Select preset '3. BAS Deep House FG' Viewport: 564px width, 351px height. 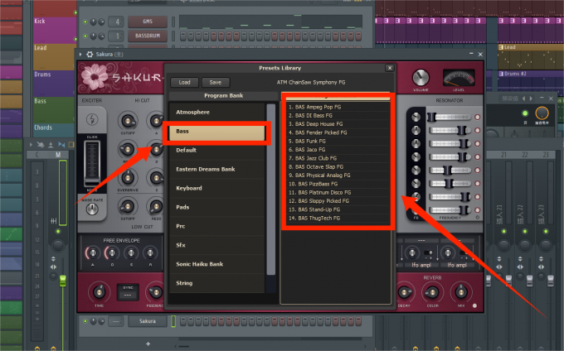pyautogui.click(x=336, y=124)
